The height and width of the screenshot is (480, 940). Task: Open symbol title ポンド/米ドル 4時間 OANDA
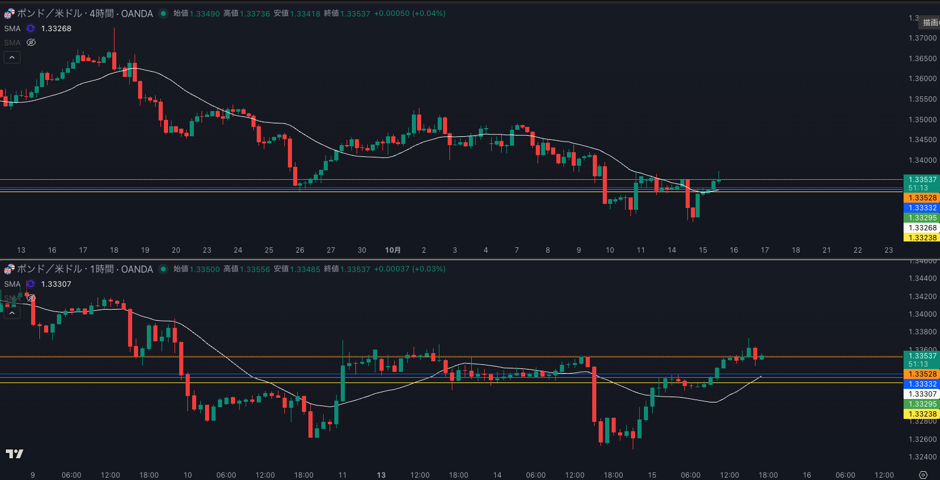click(x=85, y=14)
